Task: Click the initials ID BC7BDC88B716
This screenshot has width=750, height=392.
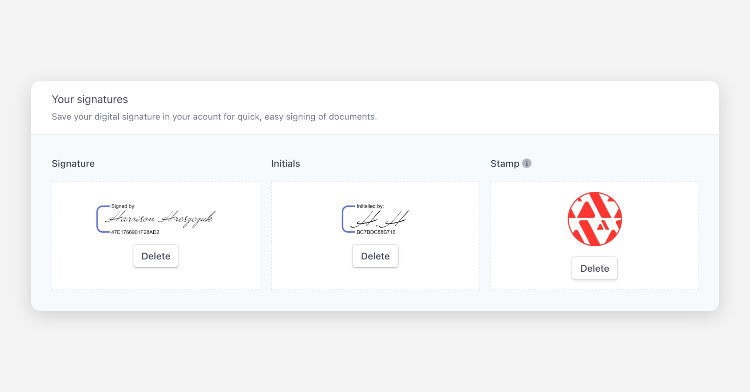Action: point(376,232)
